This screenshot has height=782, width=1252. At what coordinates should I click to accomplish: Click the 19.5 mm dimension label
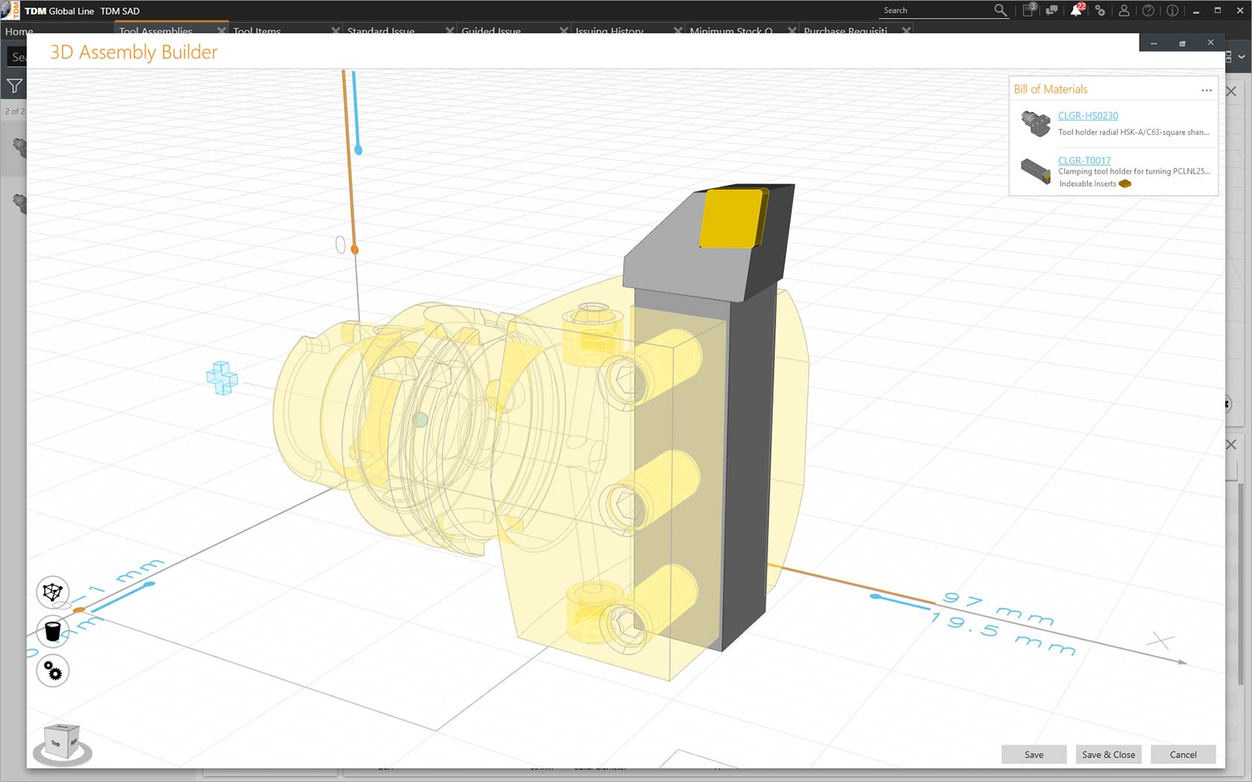1002,634
